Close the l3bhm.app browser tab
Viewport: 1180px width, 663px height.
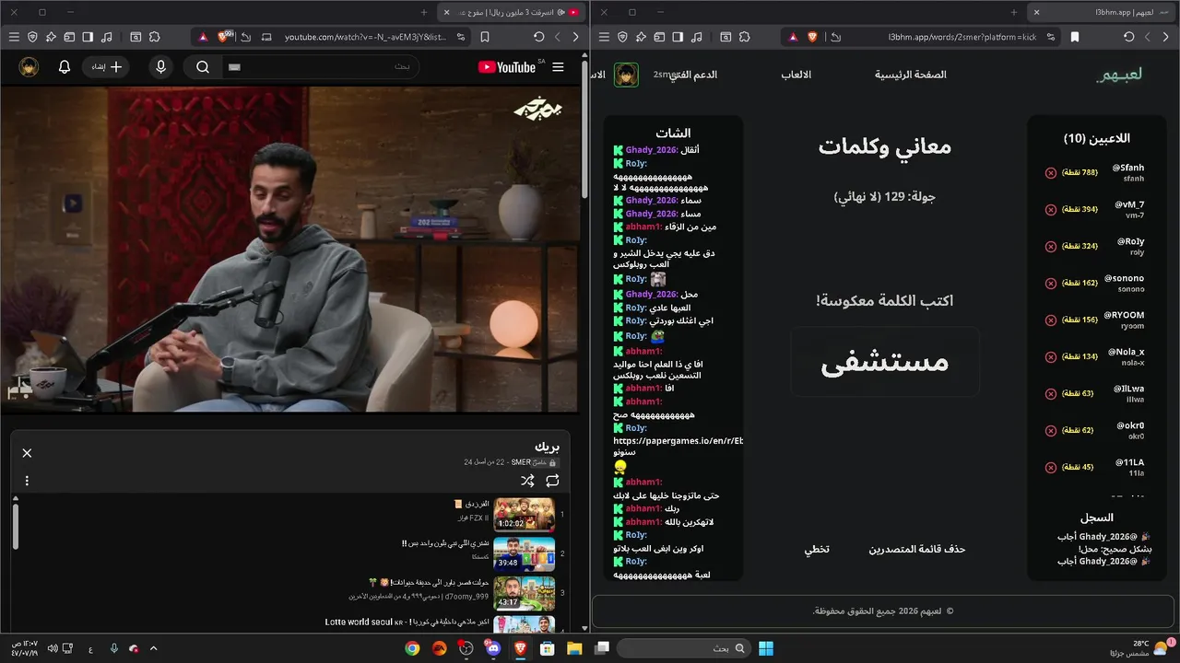click(x=1036, y=12)
